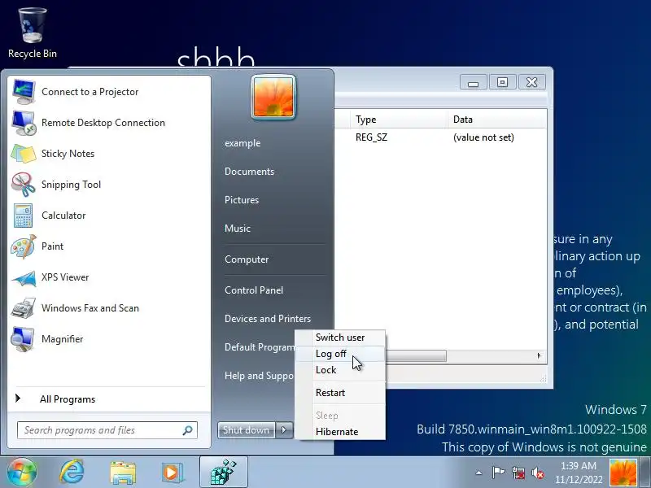Click Registry Editor horizontal scrollbar thumb

click(x=416, y=355)
